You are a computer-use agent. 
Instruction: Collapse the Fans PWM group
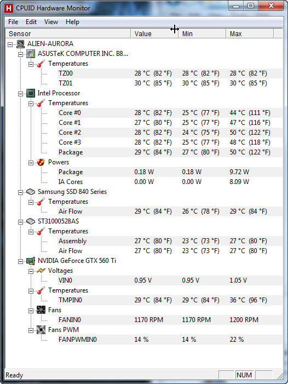[31, 330]
